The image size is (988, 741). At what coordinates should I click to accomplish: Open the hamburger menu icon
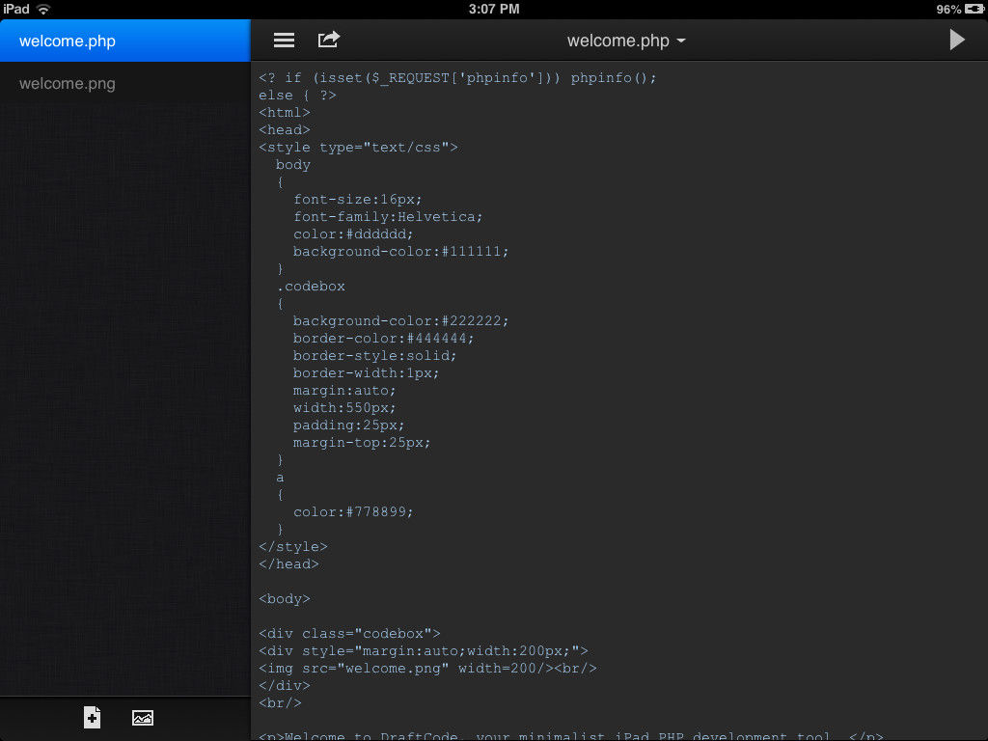point(284,41)
